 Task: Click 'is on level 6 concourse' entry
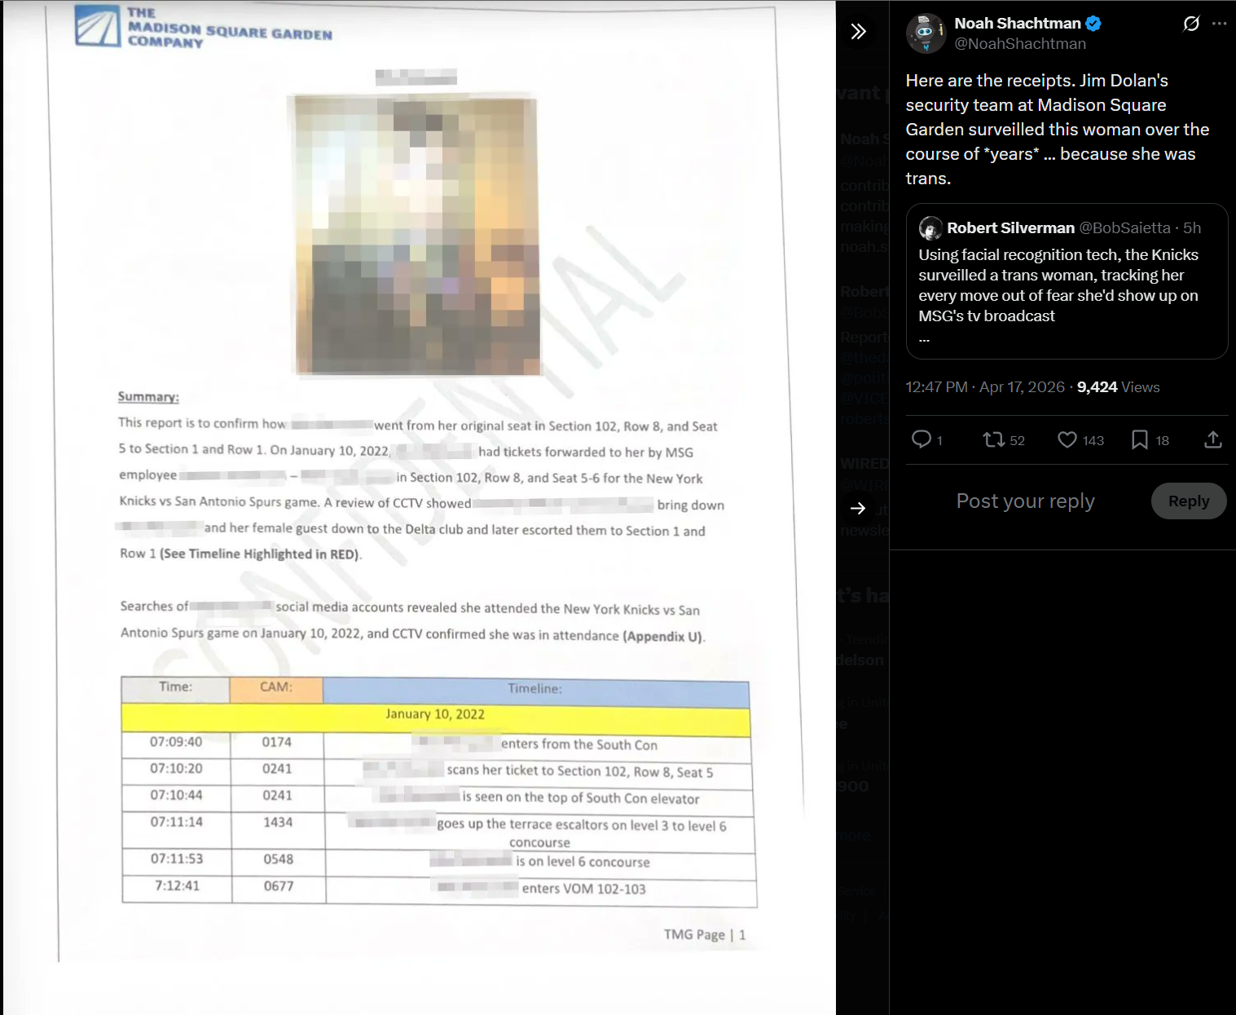(x=583, y=862)
